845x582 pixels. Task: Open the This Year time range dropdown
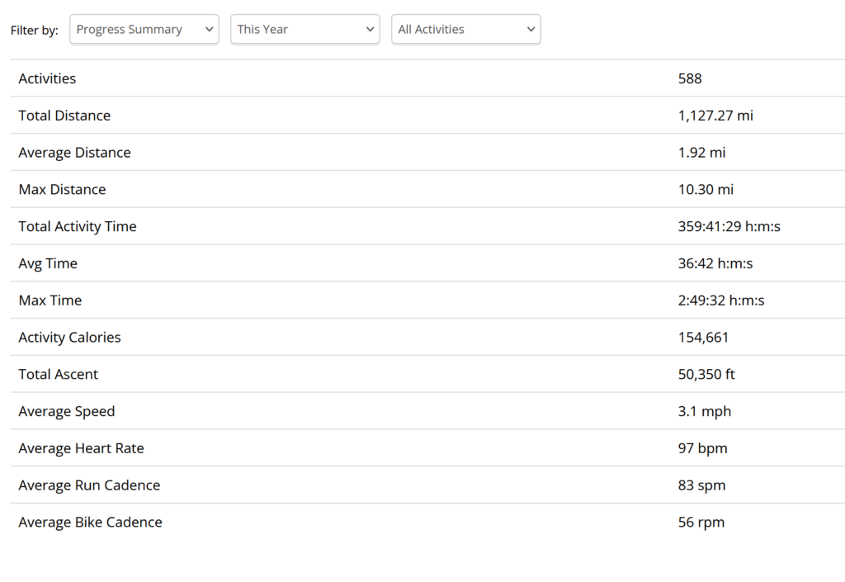[304, 29]
